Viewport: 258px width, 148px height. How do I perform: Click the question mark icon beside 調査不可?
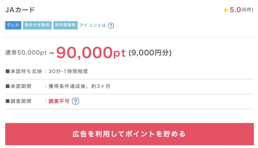(x=76, y=101)
